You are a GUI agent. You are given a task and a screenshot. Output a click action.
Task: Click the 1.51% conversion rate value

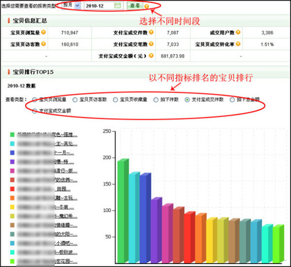[267, 44]
